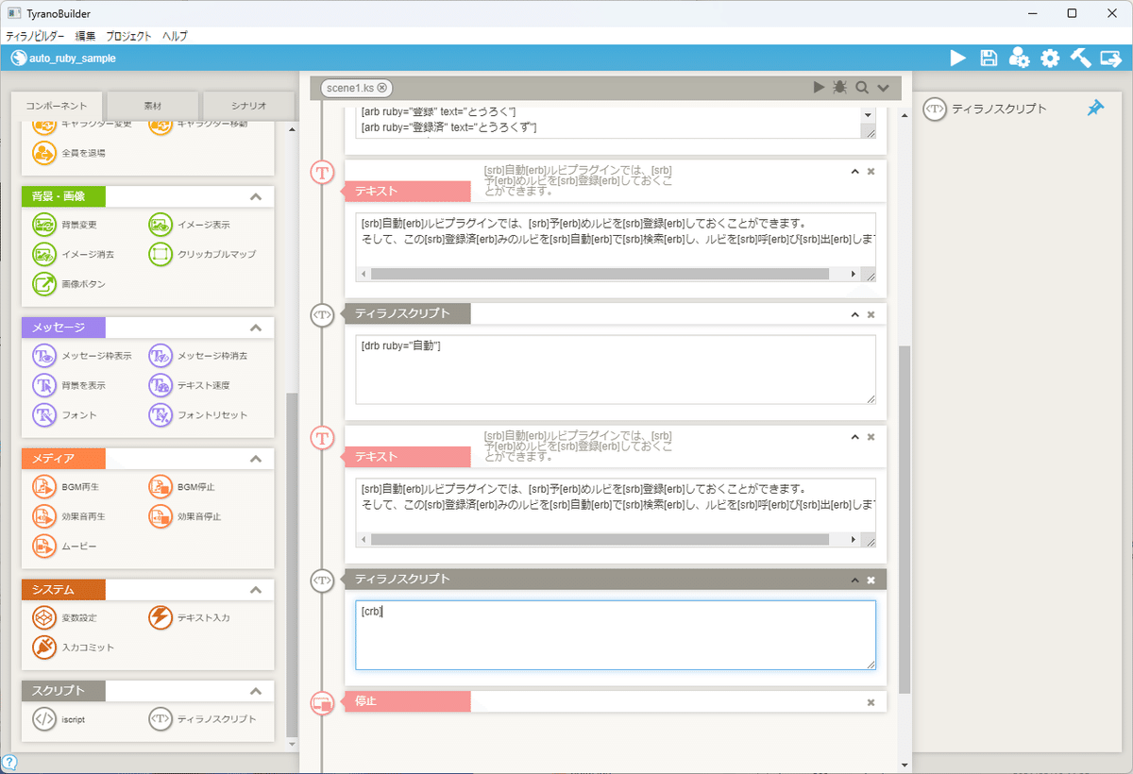Viewport: 1133px width, 774px height.
Task: Collapse the メッセージ section
Action: pos(255,328)
